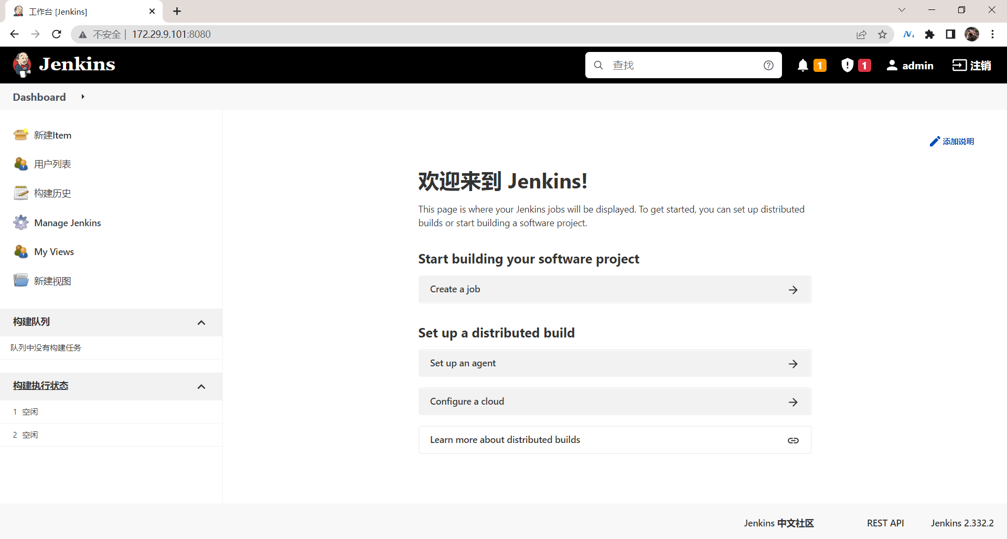Click the share page icon in address bar
Image resolution: width=1007 pixels, height=539 pixels.
tap(861, 35)
